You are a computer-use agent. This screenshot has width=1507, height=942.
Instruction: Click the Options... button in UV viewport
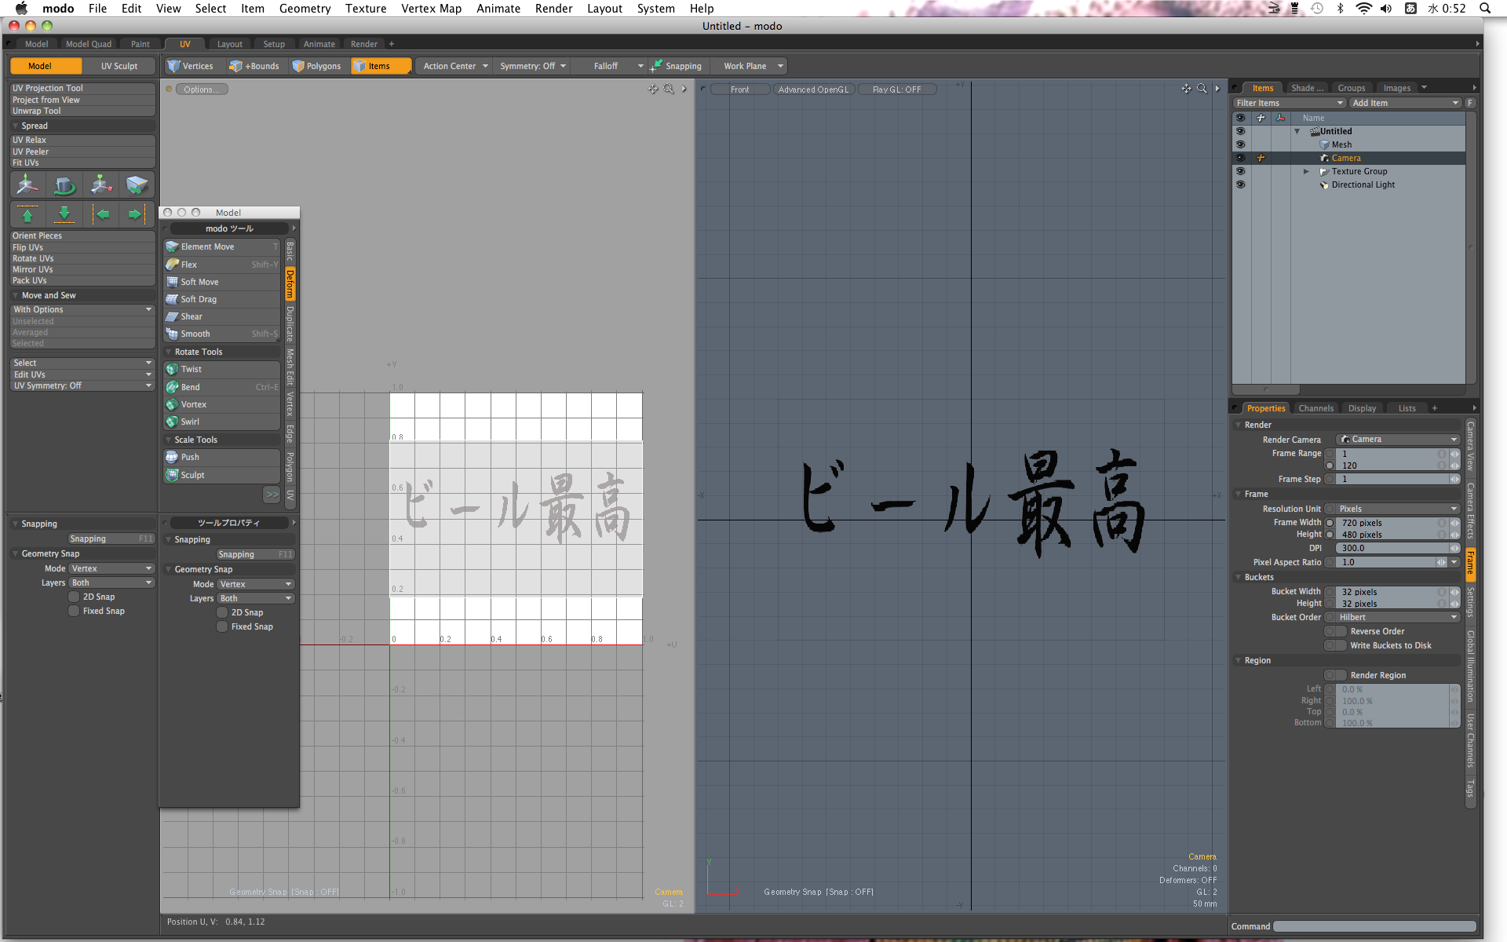click(x=202, y=89)
